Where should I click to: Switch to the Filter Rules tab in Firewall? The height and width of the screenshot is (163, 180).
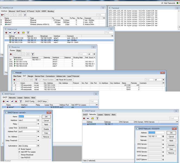17,76
